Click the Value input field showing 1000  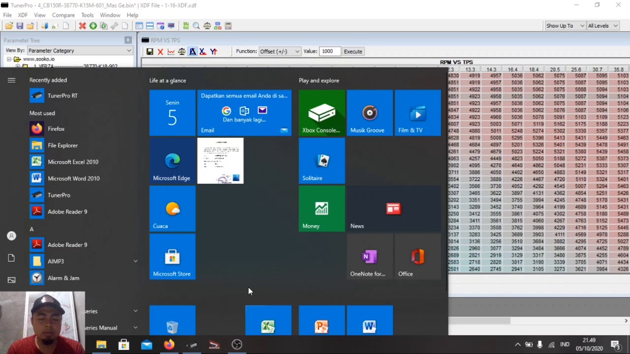click(x=329, y=52)
